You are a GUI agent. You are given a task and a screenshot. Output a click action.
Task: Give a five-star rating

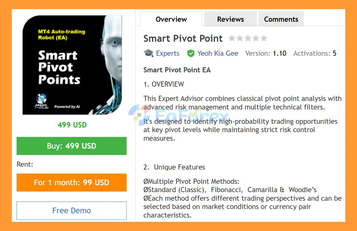[x=264, y=38]
